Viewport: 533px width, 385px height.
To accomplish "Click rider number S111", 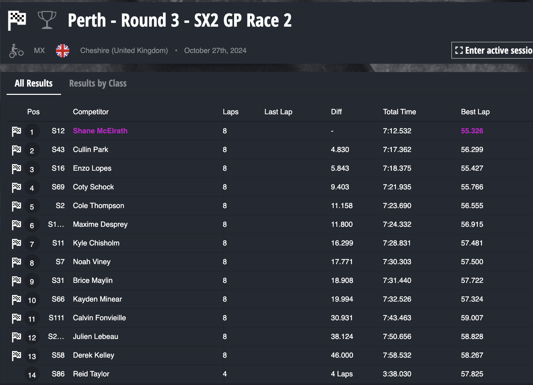I will [57, 318].
